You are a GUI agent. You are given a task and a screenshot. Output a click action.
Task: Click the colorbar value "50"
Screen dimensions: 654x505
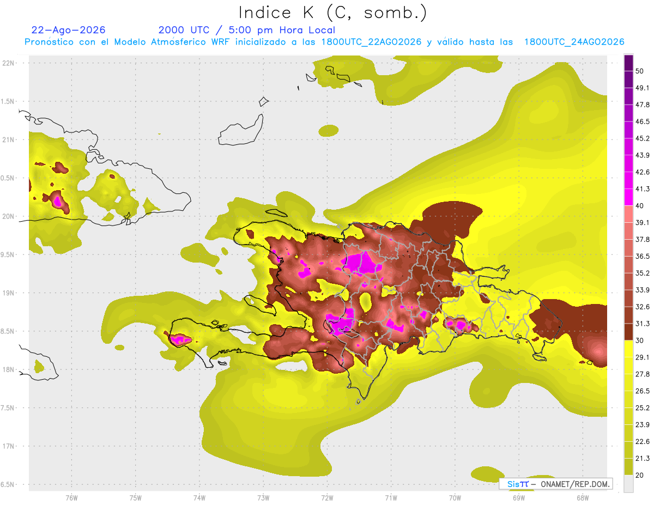point(640,71)
